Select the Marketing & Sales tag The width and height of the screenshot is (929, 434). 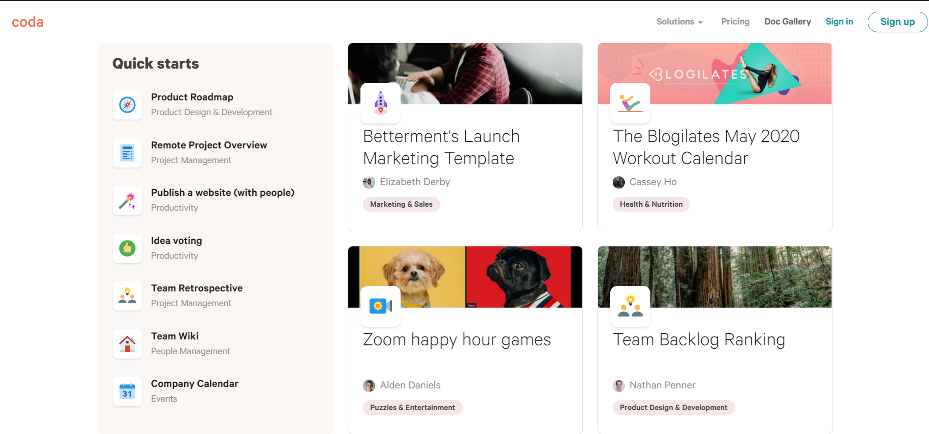(x=401, y=204)
